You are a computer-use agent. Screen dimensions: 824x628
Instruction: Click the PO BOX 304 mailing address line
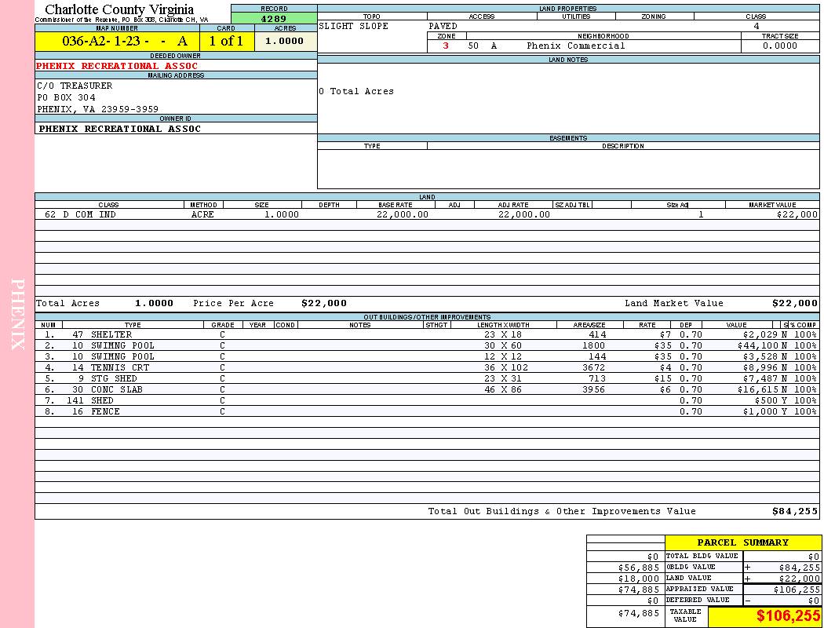(x=67, y=97)
